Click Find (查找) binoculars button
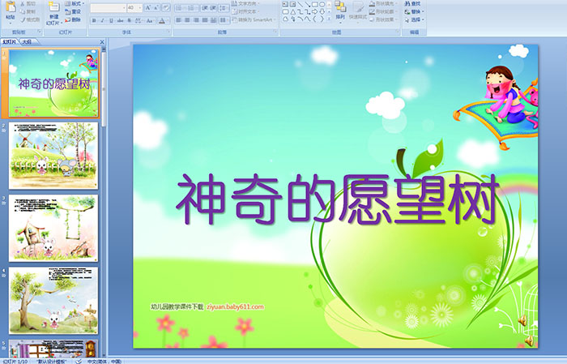 412,3
